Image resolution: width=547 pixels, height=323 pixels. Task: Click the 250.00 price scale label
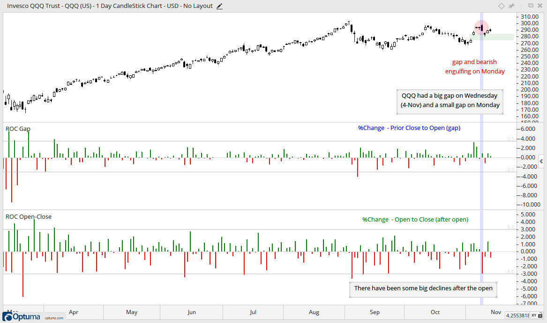pyautogui.click(x=530, y=57)
